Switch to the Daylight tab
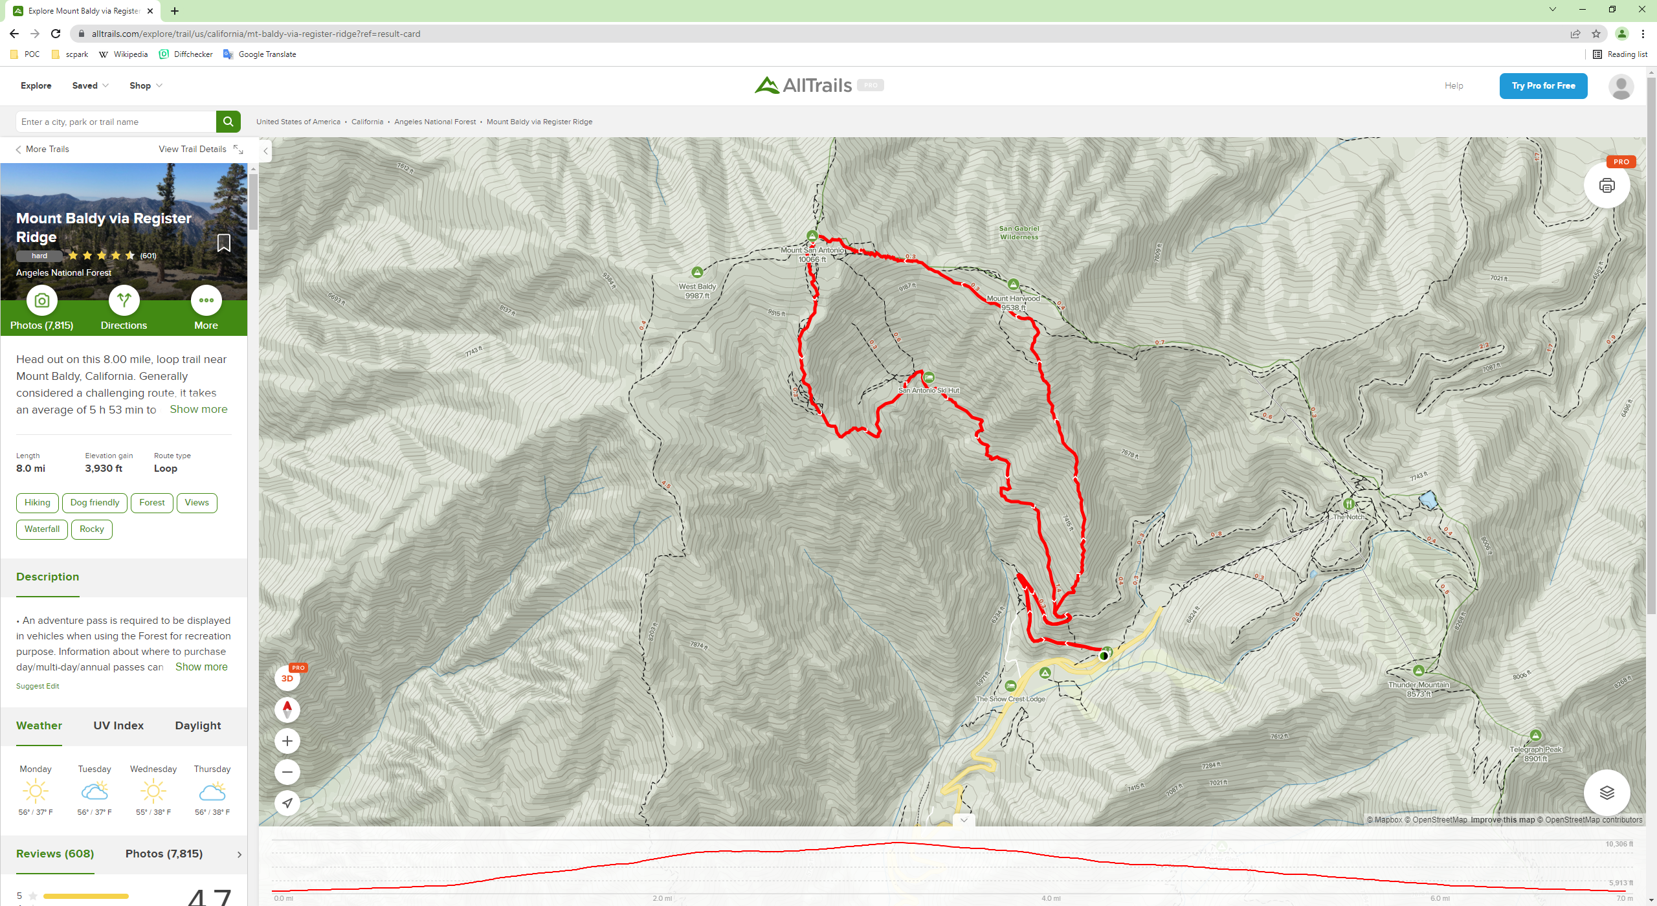The height and width of the screenshot is (906, 1657). (x=198, y=725)
